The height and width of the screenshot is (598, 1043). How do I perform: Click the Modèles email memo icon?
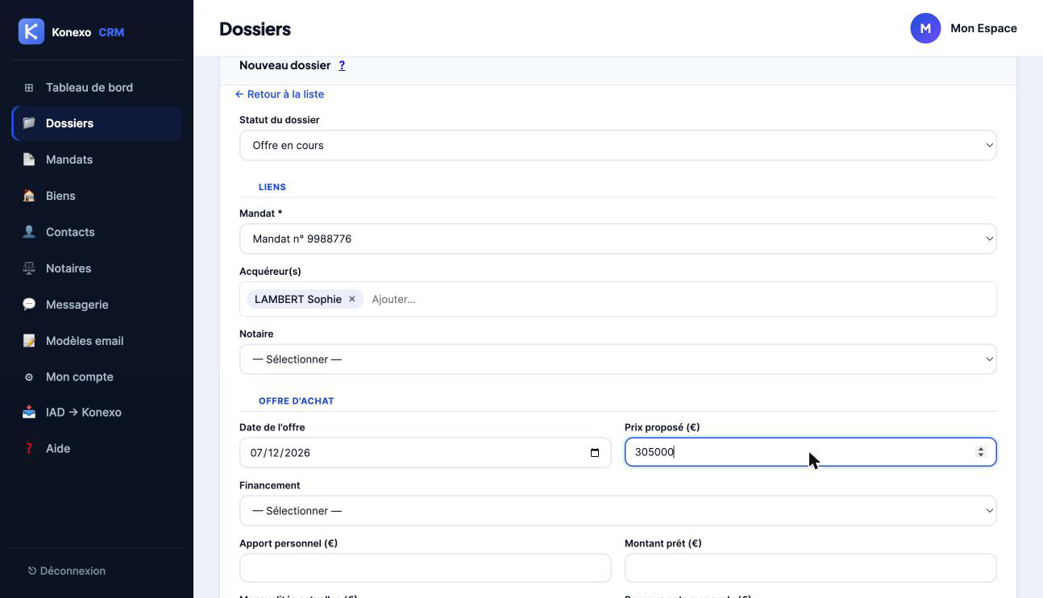click(29, 341)
